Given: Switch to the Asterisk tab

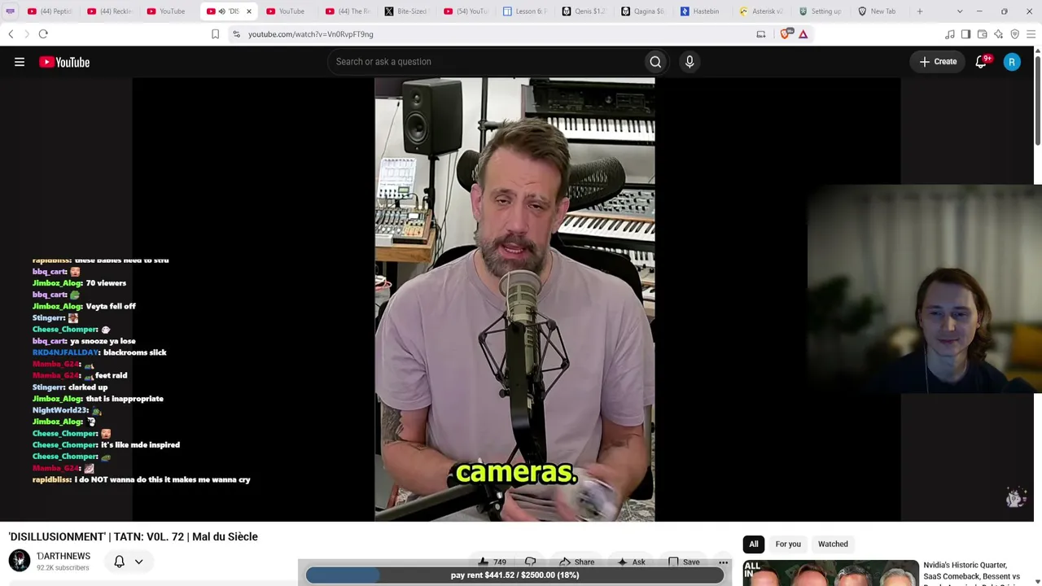Looking at the screenshot, I should [x=763, y=11].
